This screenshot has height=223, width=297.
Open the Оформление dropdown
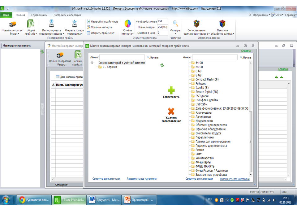tap(262, 15)
